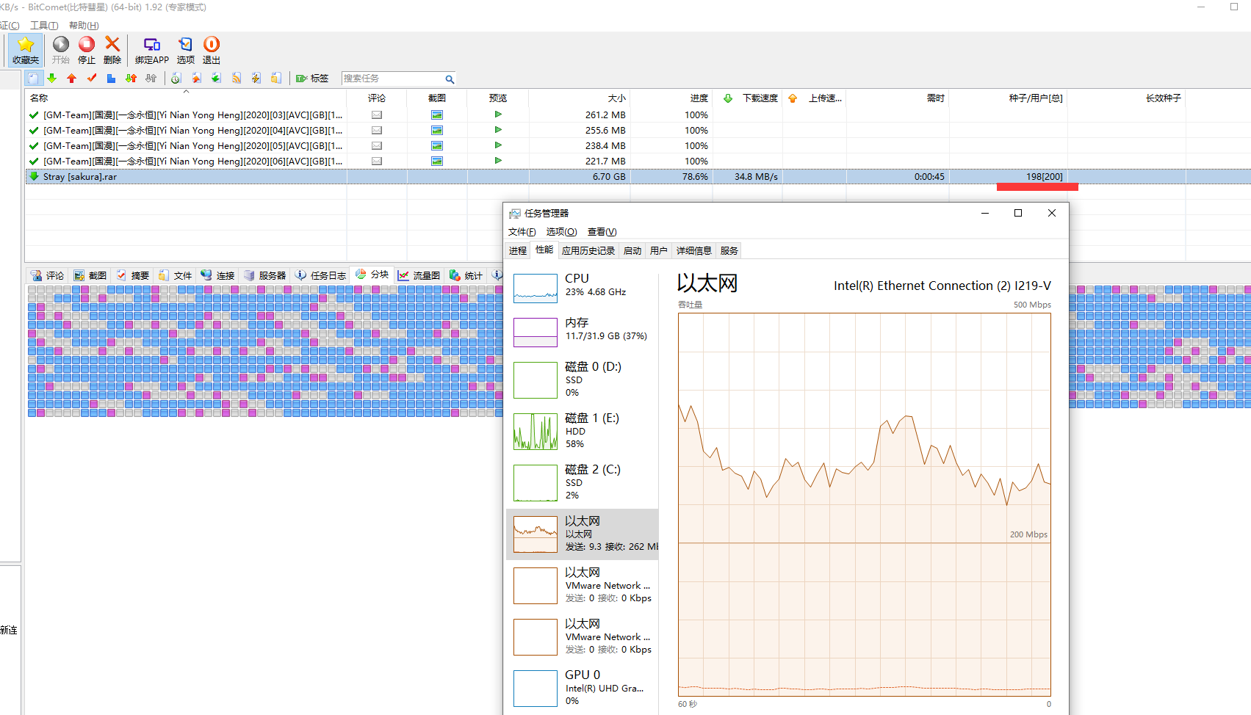Image resolution: width=1251 pixels, height=715 pixels.
Task: Open the Options (选项) toolbar icon
Action: 185,50
